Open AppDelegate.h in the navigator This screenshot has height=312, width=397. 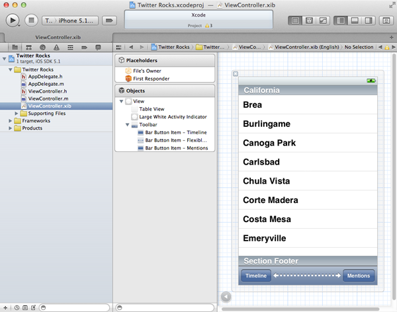(x=45, y=77)
